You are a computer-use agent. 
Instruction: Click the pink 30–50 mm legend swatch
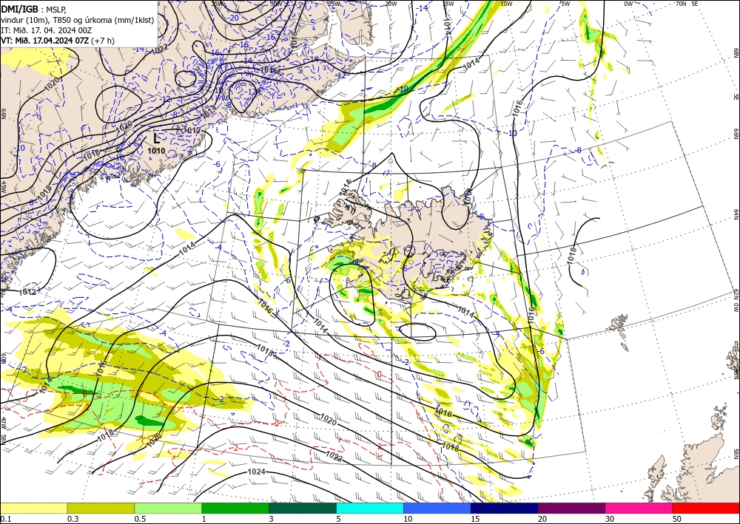tap(639, 508)
